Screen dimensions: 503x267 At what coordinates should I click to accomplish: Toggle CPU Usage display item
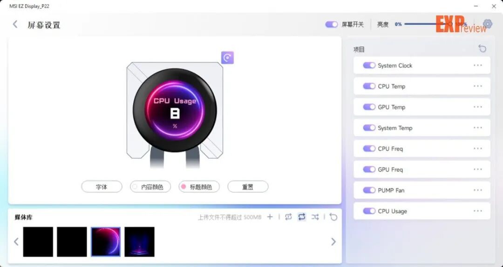point(369,211)
